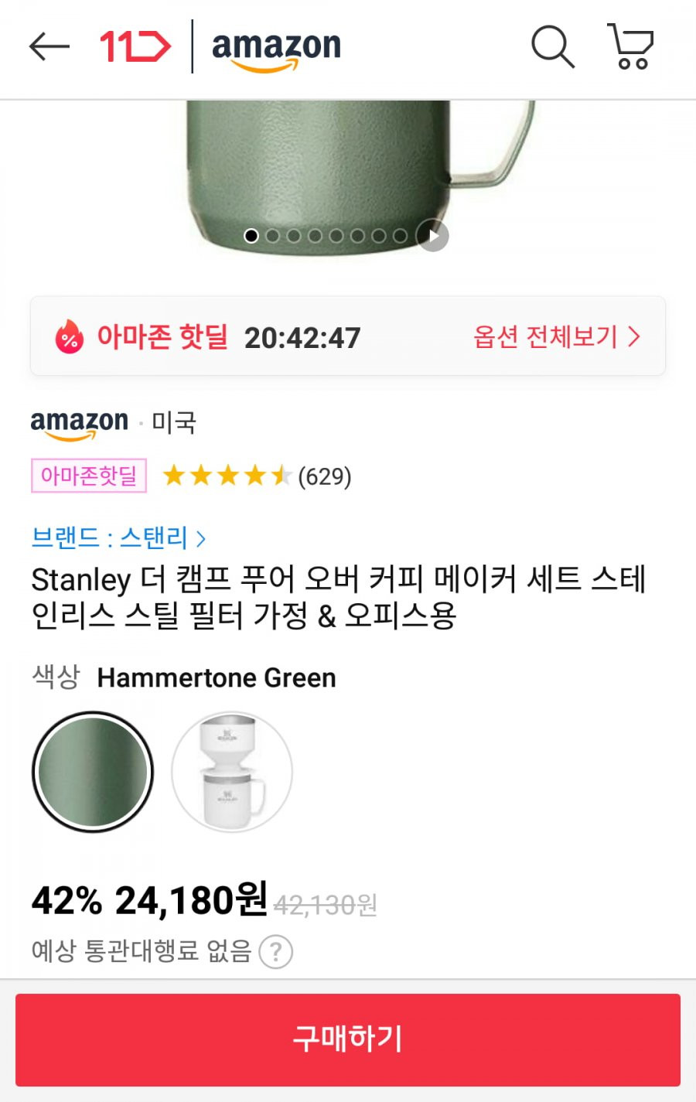
Task: Open the shopping cart icon
Action: tap(630, 46)
